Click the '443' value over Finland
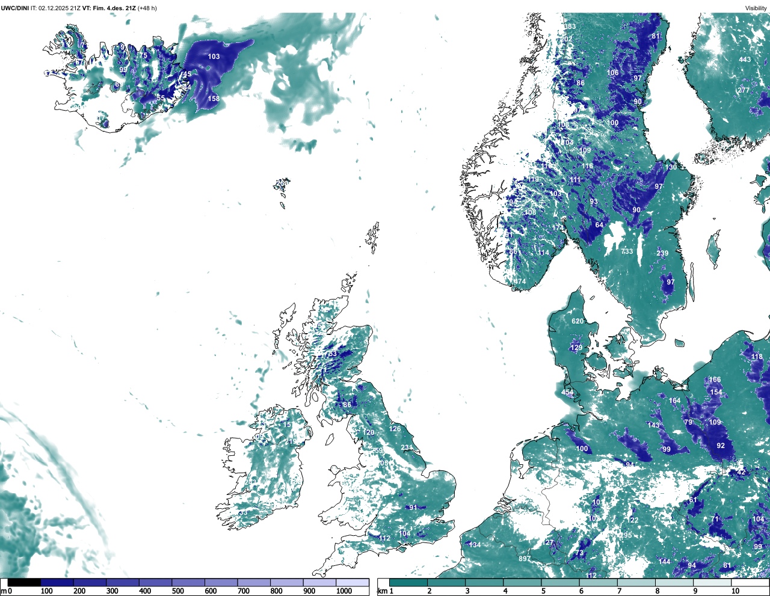Image resolution: width=770 pixels, height=596 pixels. point(745,60)
